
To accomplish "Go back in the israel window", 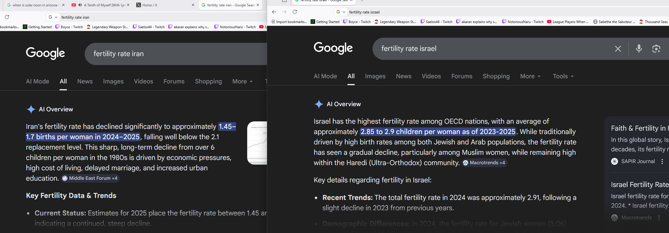I will pyautogui.click(x=274, y=12).
